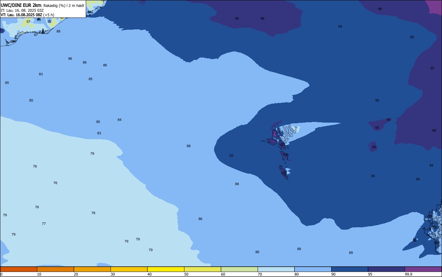The width and height of the screenshot is (442, 277).
Task: Pick the 20–30 light orange legend swatch
Action: pos(92,269)
